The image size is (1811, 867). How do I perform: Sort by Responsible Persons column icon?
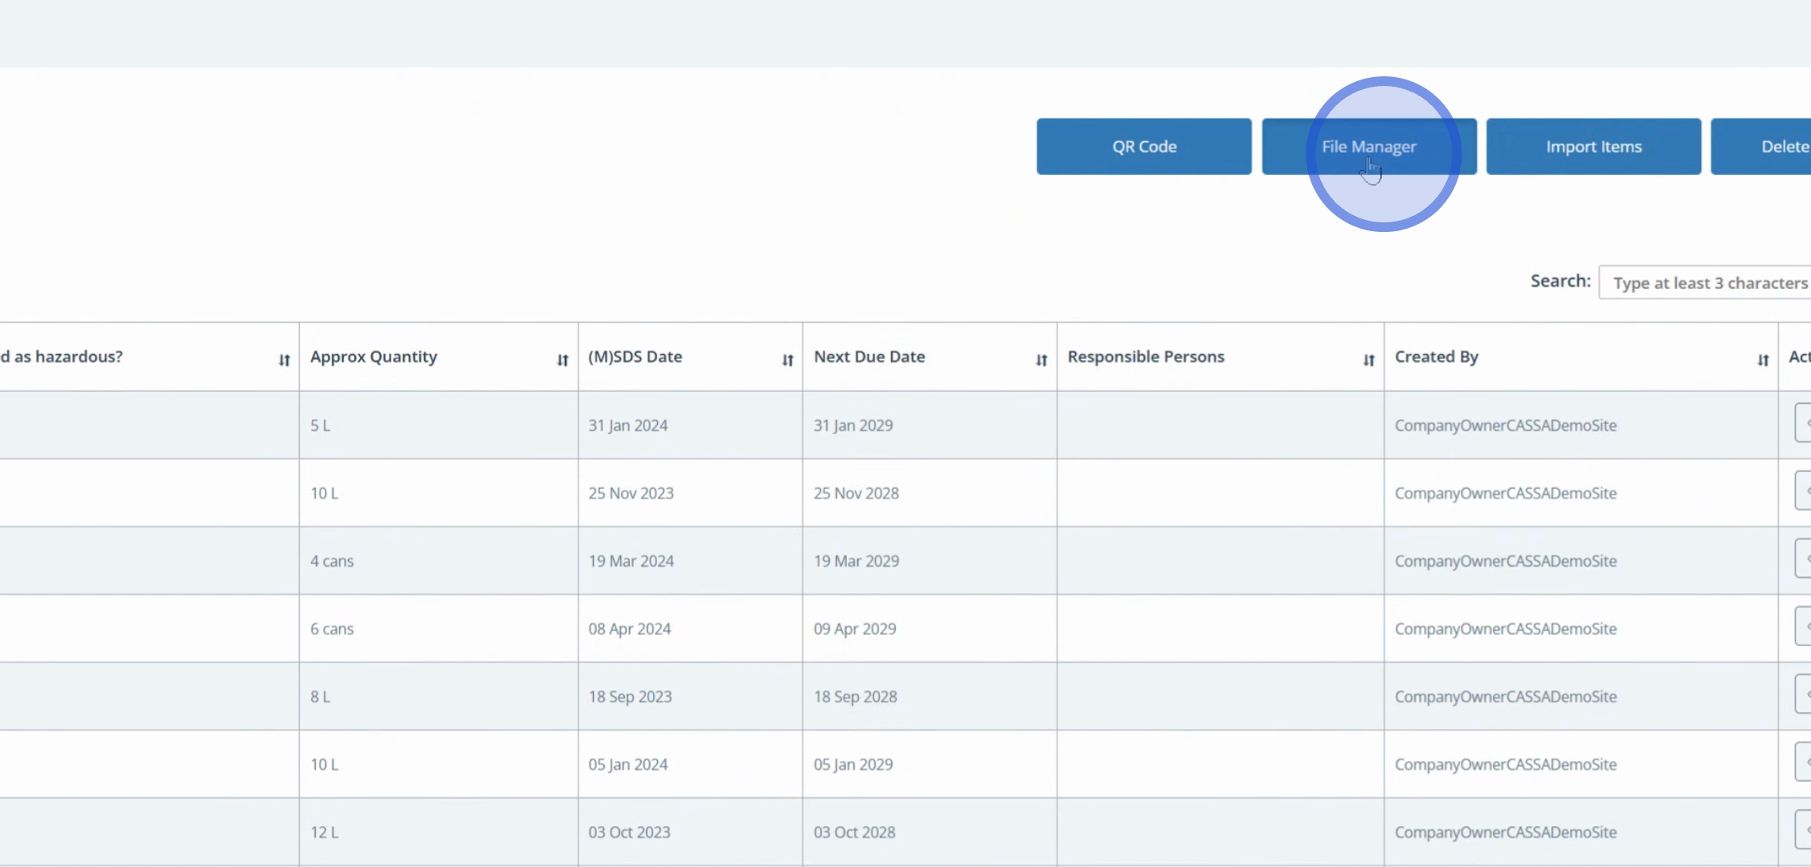point(1368,360)
